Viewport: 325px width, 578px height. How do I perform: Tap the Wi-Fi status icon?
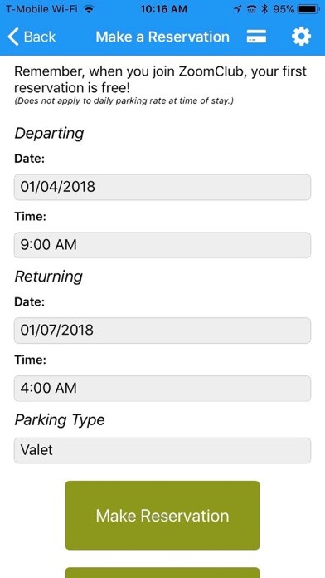tap(89, 10)
